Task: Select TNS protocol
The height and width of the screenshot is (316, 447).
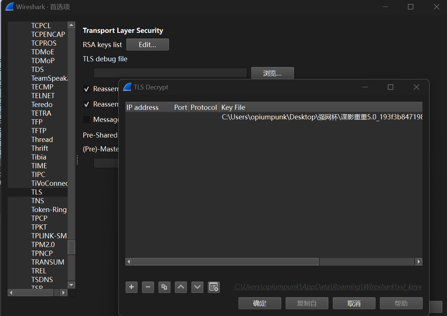Action: point(38,201)
